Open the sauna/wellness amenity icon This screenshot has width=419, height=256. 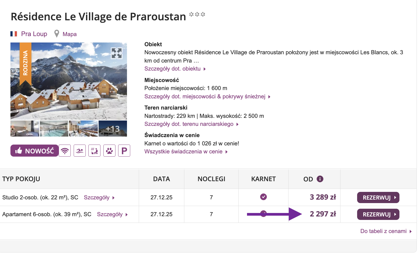pos(94,150)
